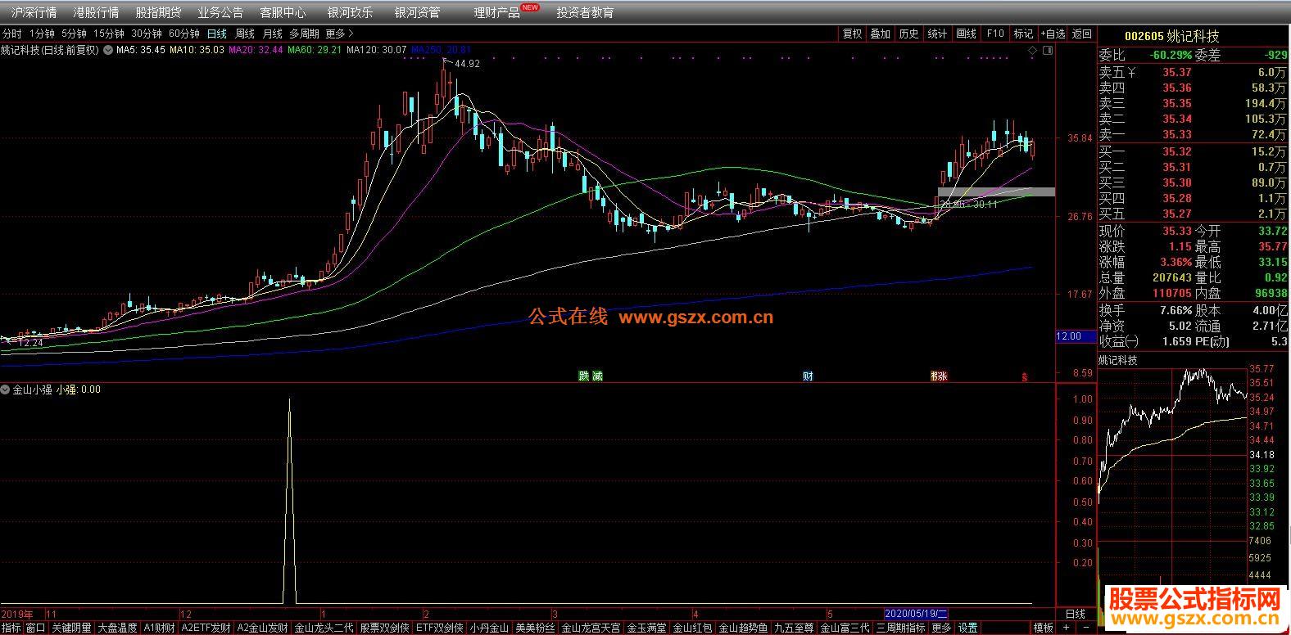The image size is (1291, 635).
Task: Click the 叠加 overlay button
Action: (880, 34)
